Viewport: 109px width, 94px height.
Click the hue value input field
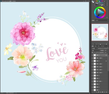point(105,1)
